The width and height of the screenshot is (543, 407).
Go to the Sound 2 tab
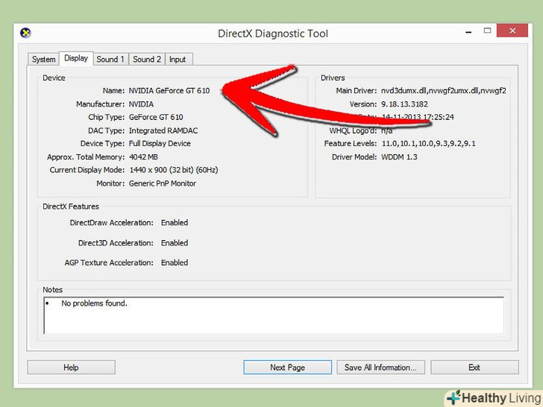coord(147,60)
